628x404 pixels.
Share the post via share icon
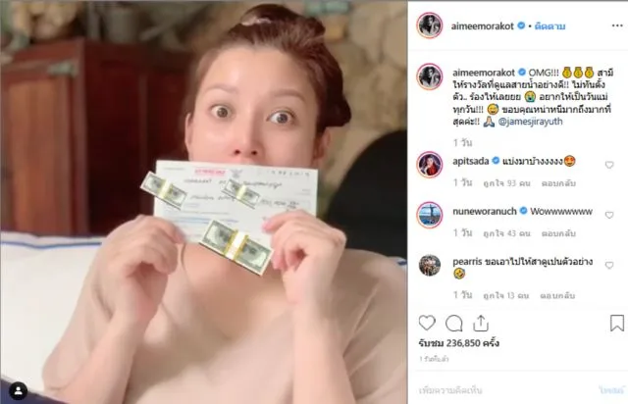(x=481, y=323)
